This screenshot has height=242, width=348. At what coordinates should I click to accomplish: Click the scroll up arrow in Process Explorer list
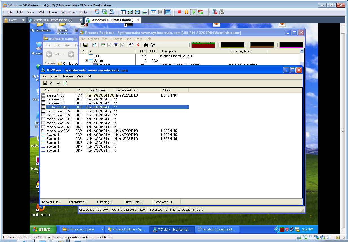(302, 51)
